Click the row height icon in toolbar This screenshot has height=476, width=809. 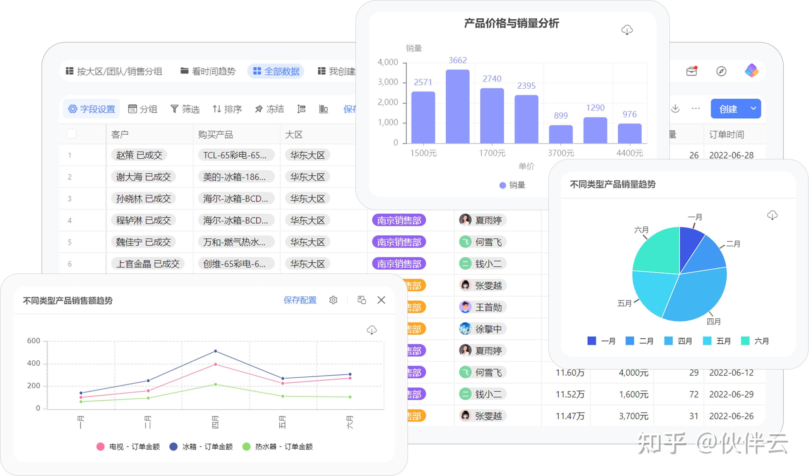301,109
